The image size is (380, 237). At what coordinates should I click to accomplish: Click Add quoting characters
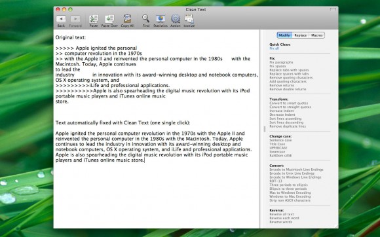288,82
